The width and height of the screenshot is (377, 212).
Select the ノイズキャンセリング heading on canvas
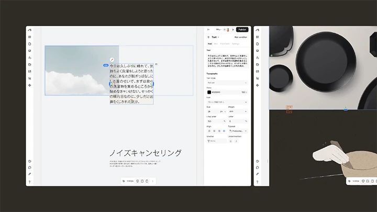point(146,153)
